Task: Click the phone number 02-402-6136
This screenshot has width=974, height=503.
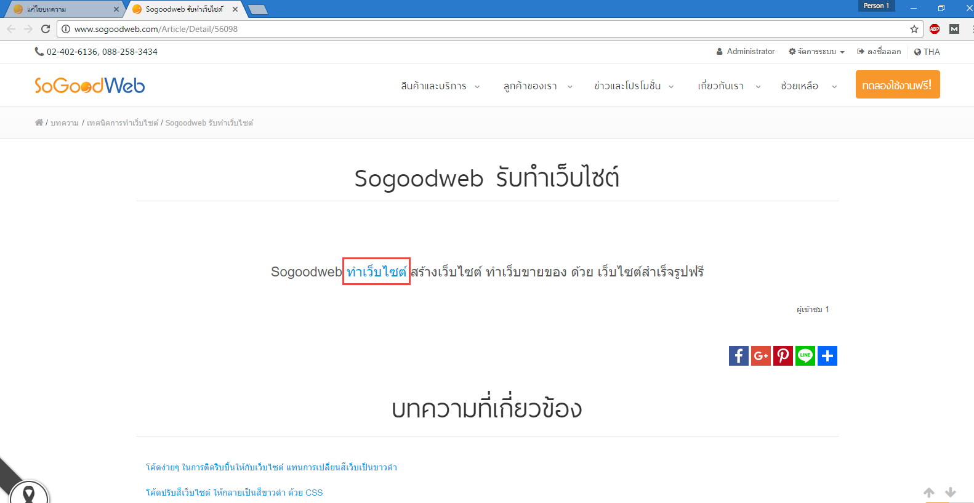Action: click(72, 52)
